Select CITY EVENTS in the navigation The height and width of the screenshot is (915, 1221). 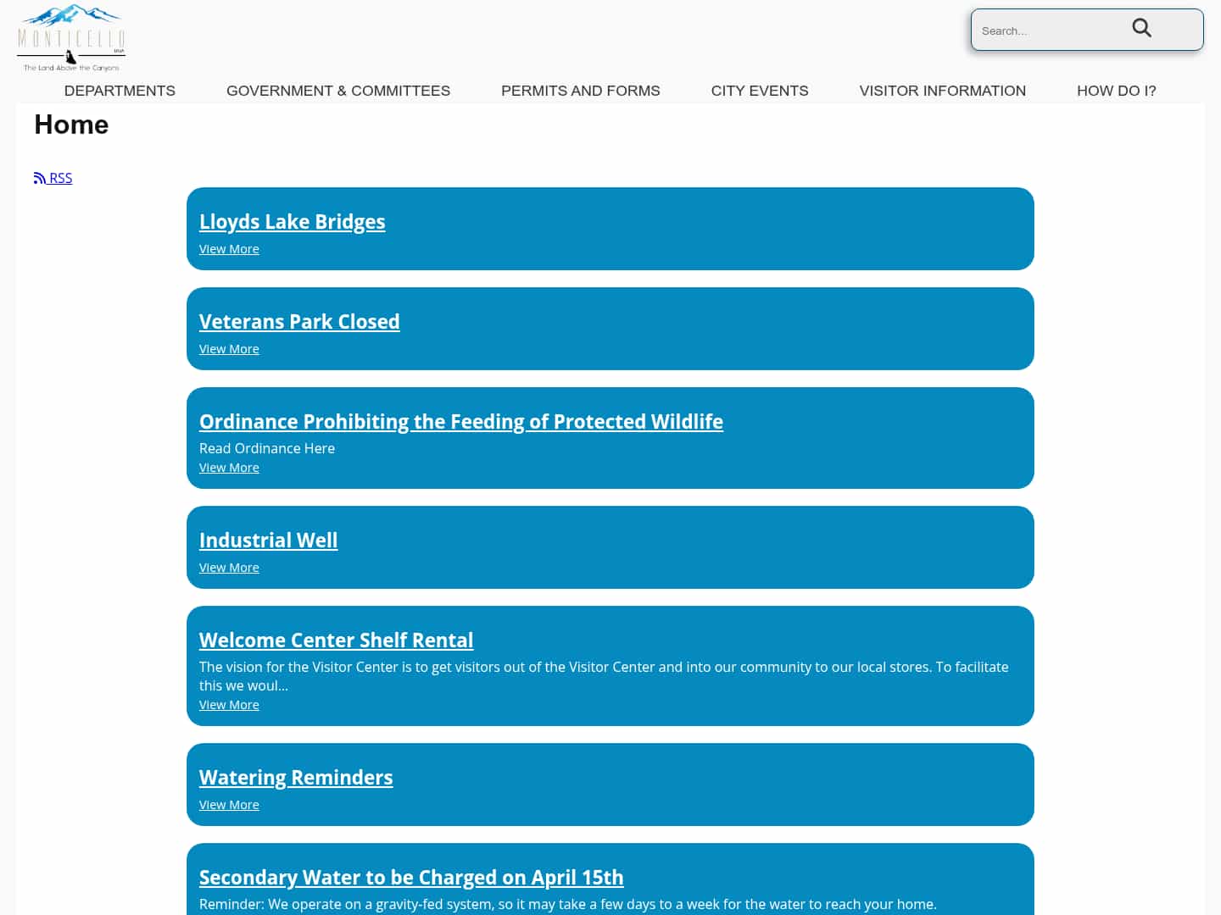pyautogui.click(x=760, y=91)
